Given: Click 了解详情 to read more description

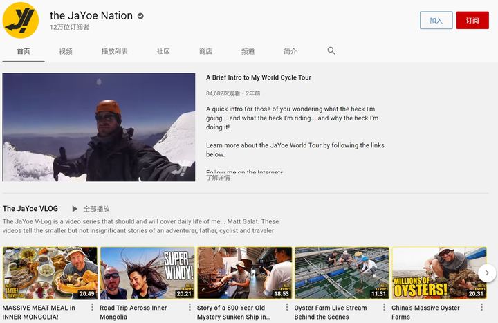Looking at the screenshot, I should click(218, 178).
